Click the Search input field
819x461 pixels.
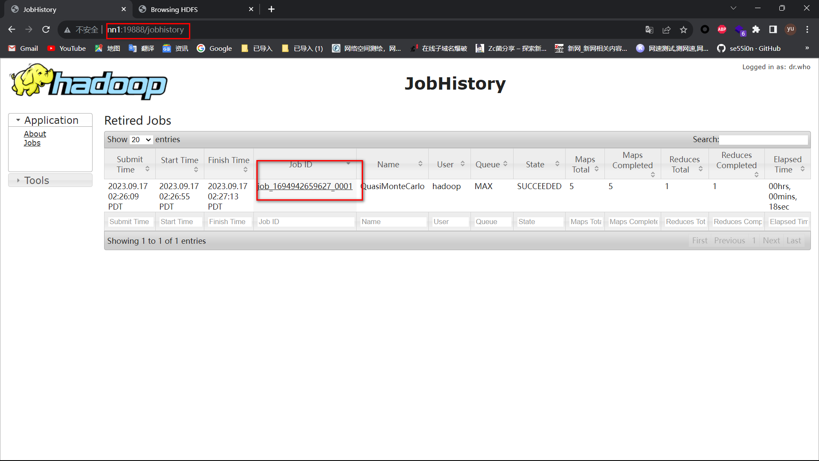[763, 140]
